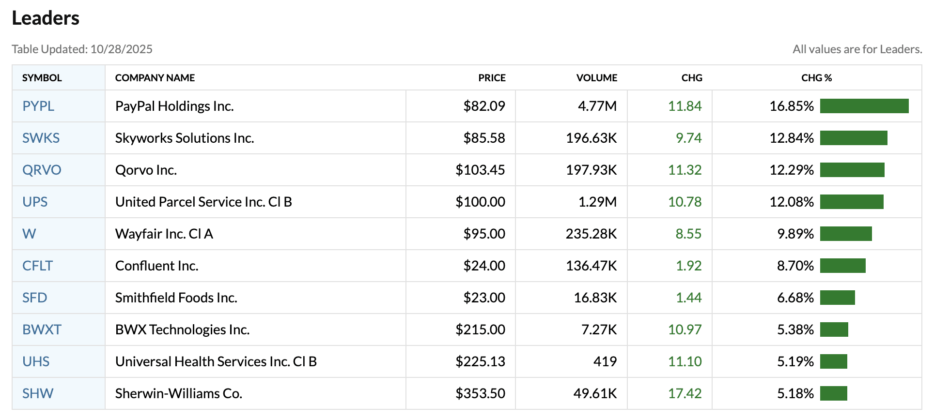Open the SHW ticker link
Image resolution: width=934 pixels, height=419 pixels.
point(37,393)
